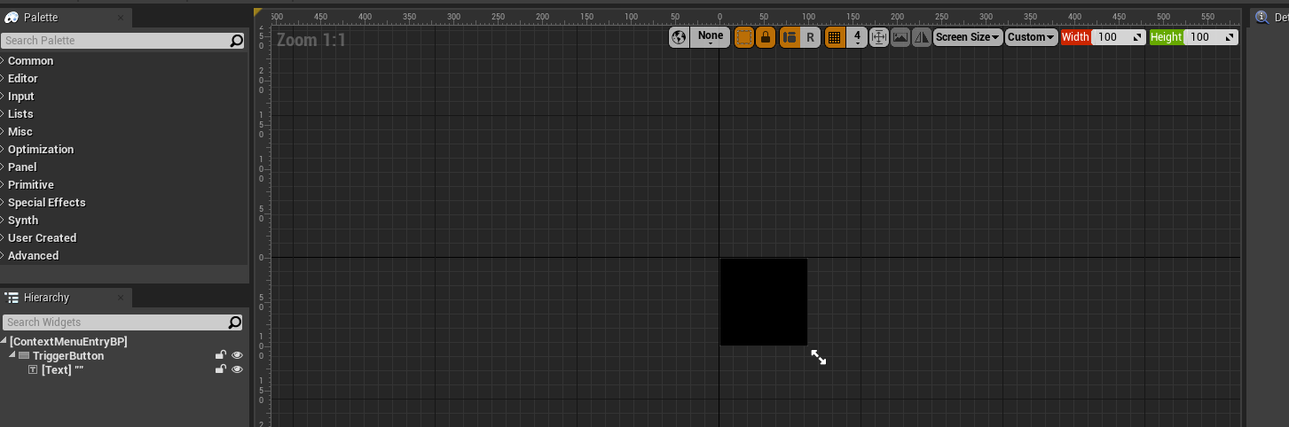Click the [Text] widget type icon

pyautogui.click(x=33, y=370)
